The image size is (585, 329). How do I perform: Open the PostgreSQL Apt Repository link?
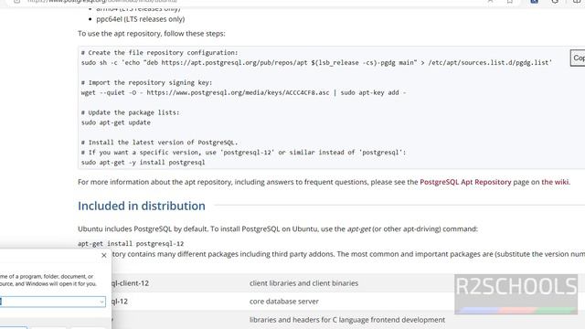465,182
